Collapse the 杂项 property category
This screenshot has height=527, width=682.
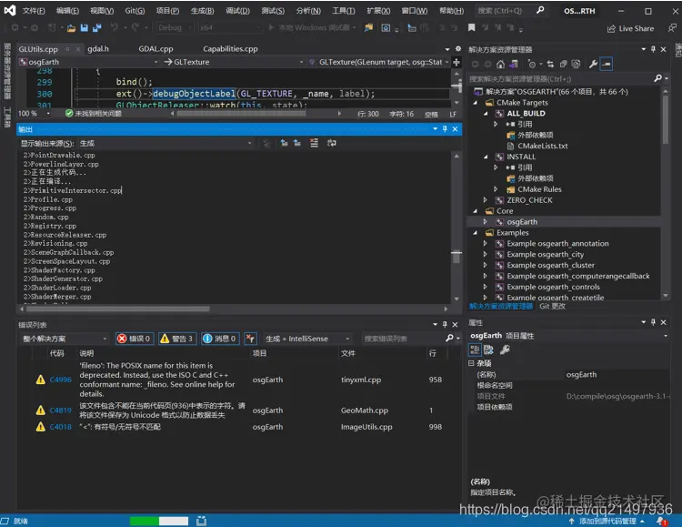click(471, 363)
